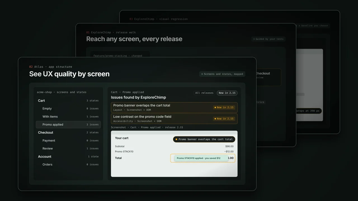Select the "With items" cart state
The width and height of the screenshot is (358, 201).
click(68, 116)
